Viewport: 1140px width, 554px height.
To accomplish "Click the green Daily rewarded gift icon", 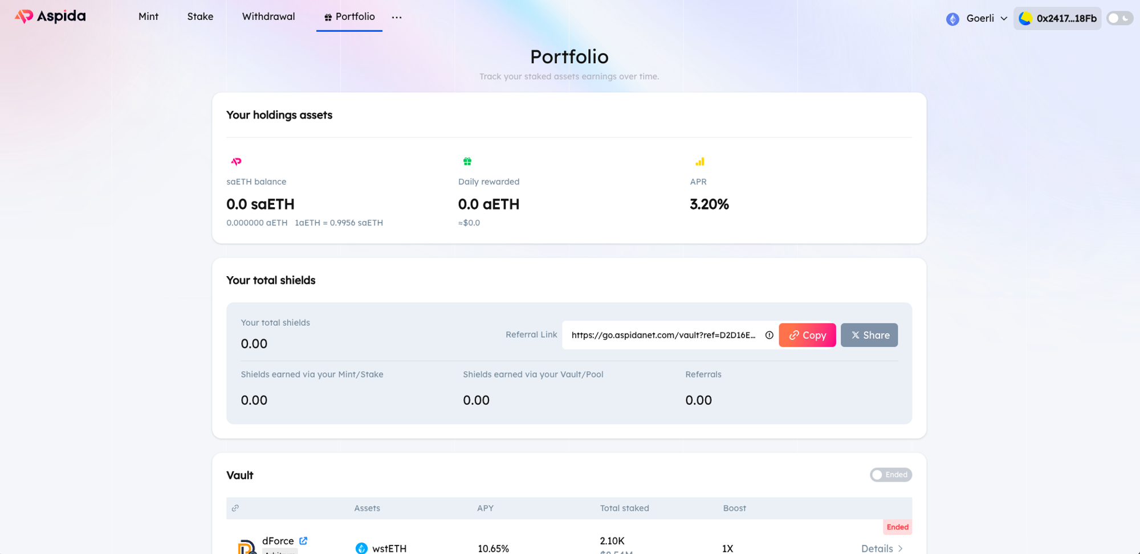I will point(467,162).
